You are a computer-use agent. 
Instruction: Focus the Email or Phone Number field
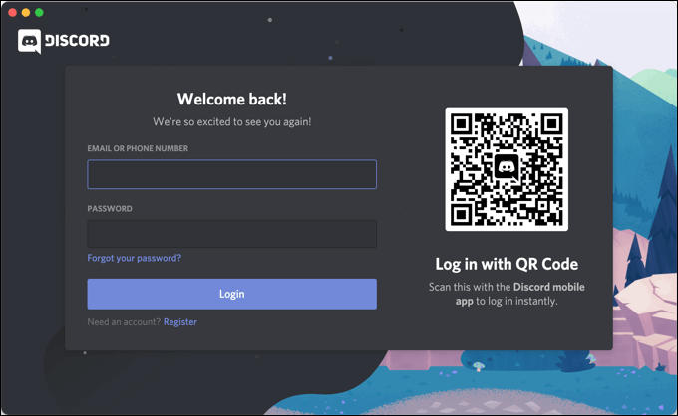(231, 174)
